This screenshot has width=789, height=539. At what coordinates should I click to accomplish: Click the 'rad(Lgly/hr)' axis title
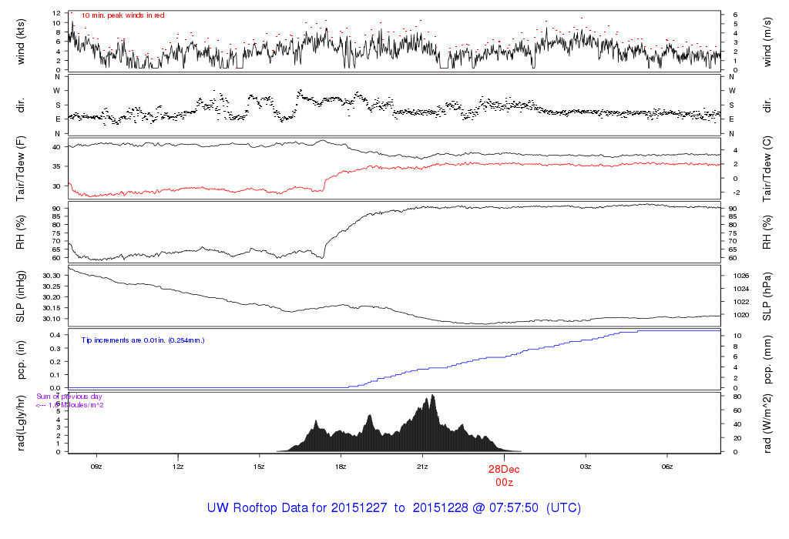[x=21, y=423]
